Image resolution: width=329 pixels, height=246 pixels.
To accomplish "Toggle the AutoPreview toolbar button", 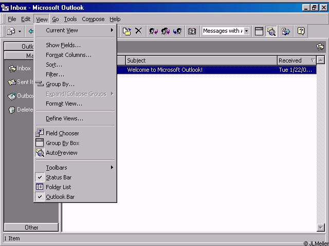I will pyautogui.click(x=271, y=31).
